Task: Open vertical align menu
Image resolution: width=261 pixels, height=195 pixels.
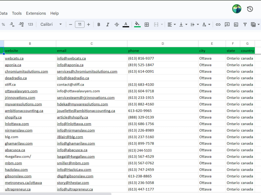Action: point(181,24)
